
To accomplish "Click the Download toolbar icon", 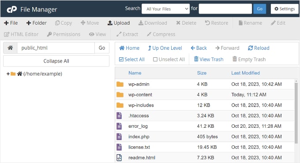I will (141, 23).
